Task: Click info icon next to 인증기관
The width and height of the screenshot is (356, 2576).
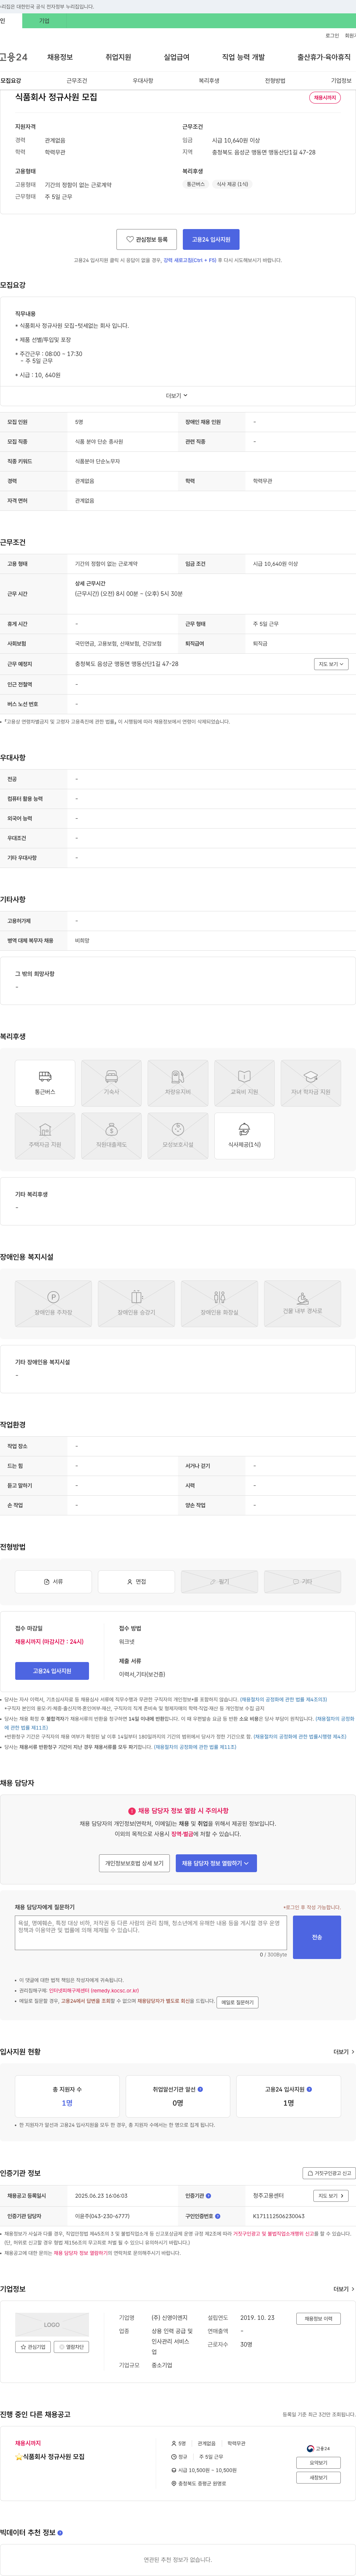Action: (x=208, y=2196)
